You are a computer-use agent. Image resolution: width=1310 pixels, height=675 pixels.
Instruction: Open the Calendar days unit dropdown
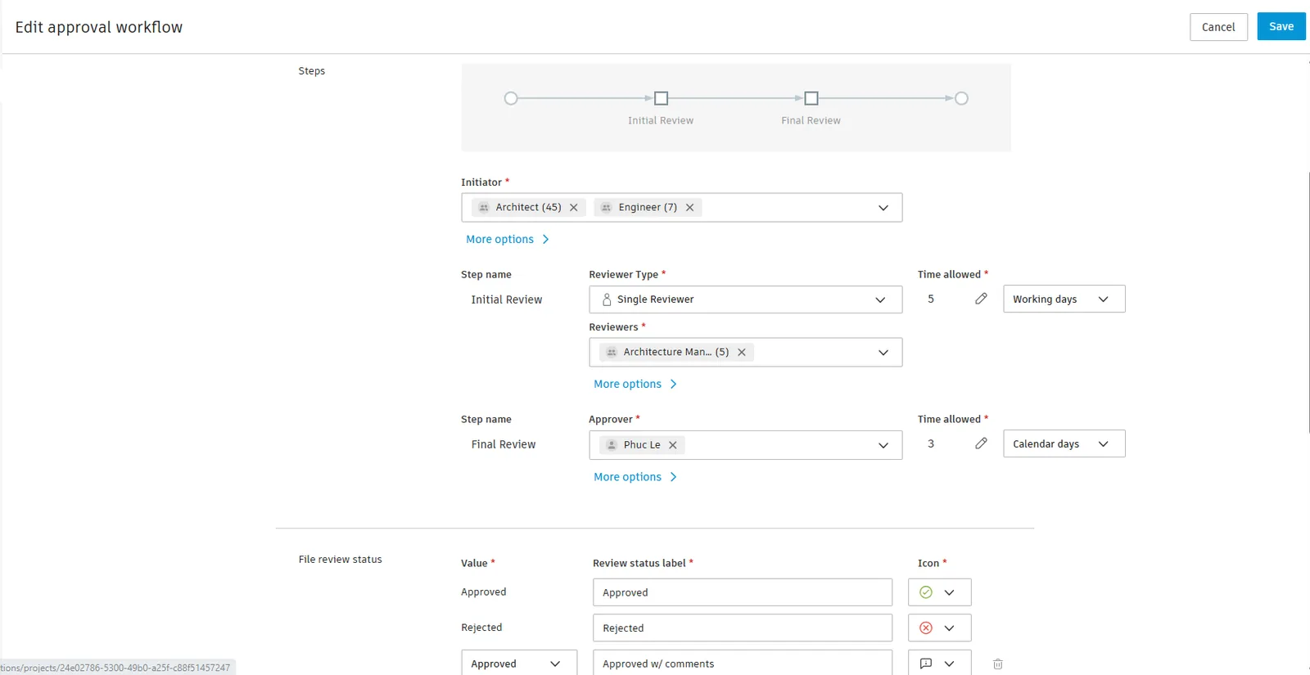point(1064,443)
